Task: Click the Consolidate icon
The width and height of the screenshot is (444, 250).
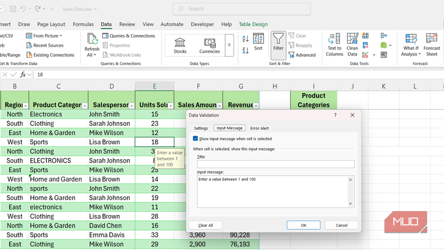Action: click(x=384, y=36)
